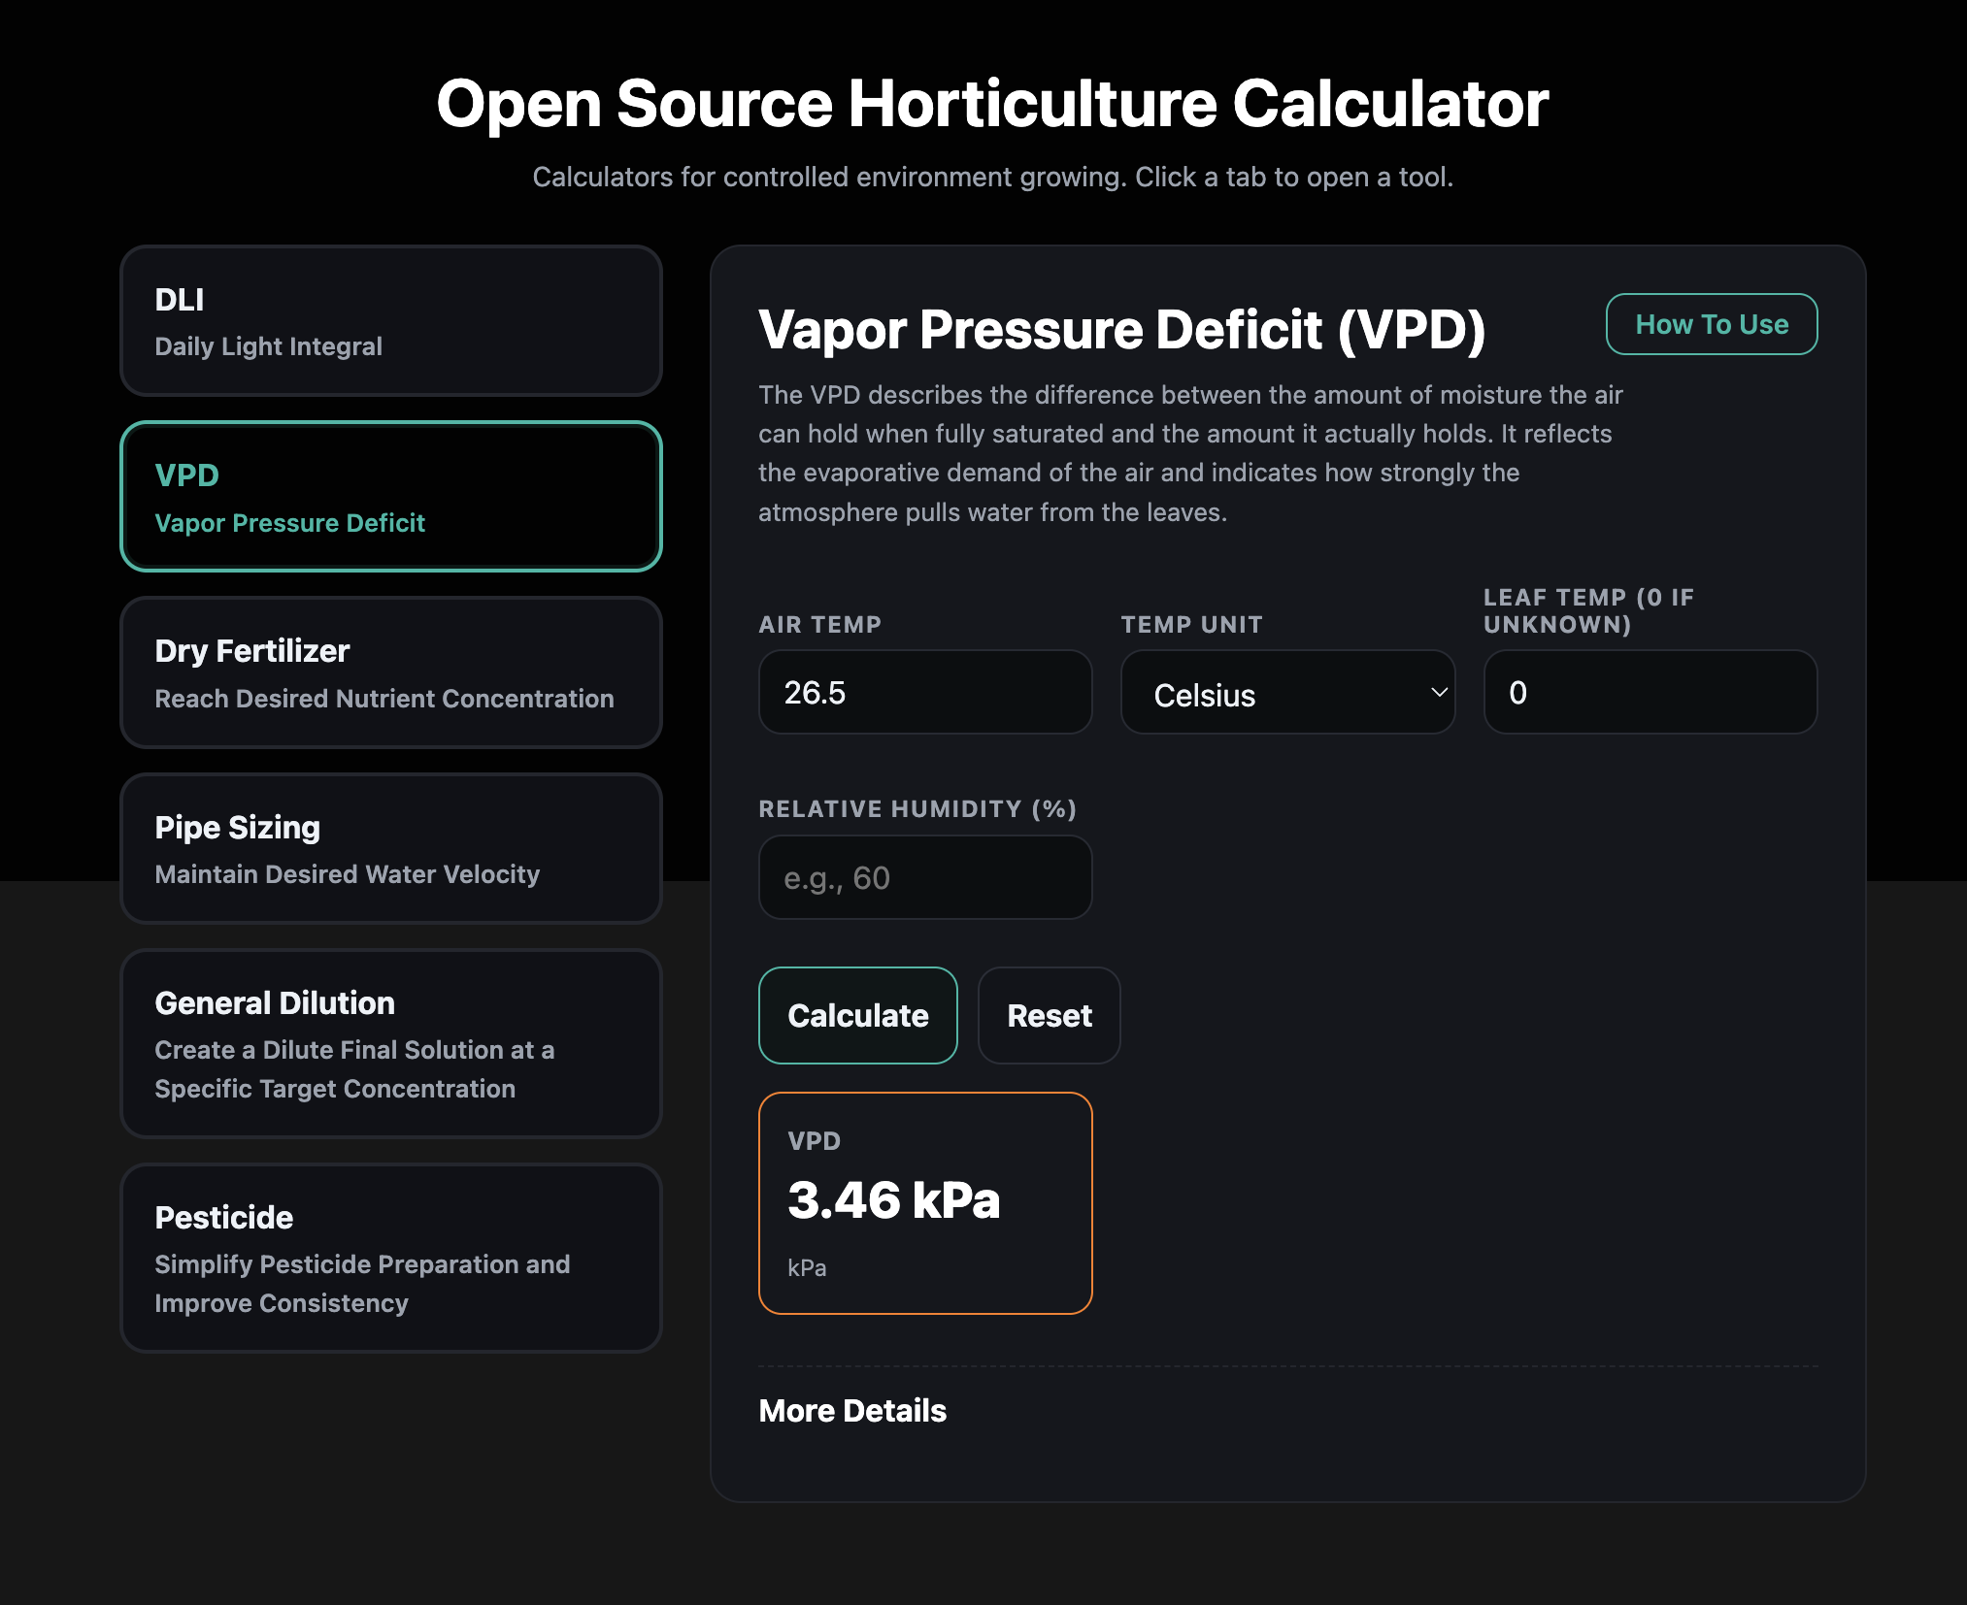
Task: Click the Leaf Temp input field
Action: coord(1650,693)
